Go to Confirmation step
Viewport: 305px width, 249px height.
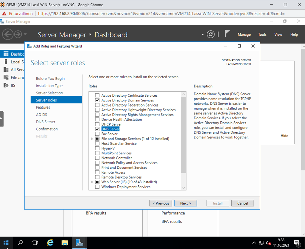point(47,129)
